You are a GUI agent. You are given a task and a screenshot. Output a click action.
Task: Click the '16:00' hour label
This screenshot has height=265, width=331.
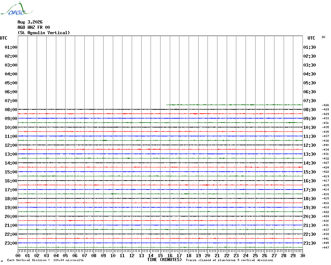(11, 181)
